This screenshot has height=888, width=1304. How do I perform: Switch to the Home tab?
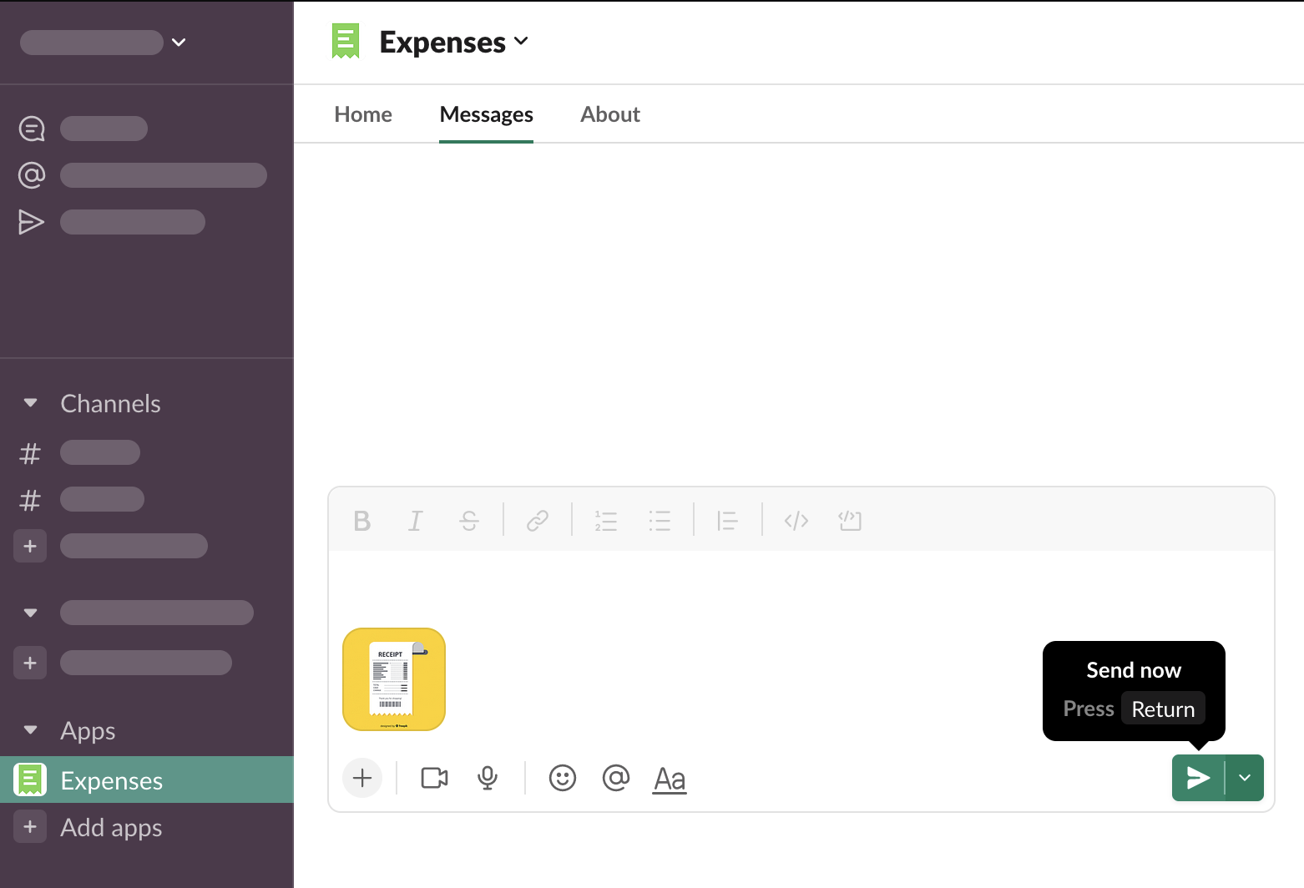tap(363, 114)
